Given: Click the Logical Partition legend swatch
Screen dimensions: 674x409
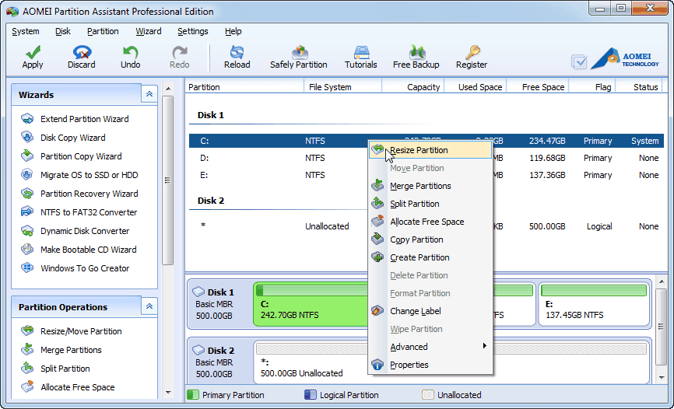Looking at the screenshot, I should (x=310, y=395).
